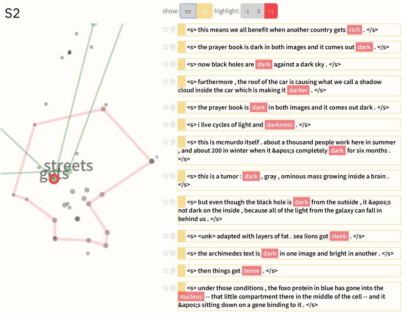
Task: Delete the 'this is a tumor' sentence
Action: click(x=173, y=176)
